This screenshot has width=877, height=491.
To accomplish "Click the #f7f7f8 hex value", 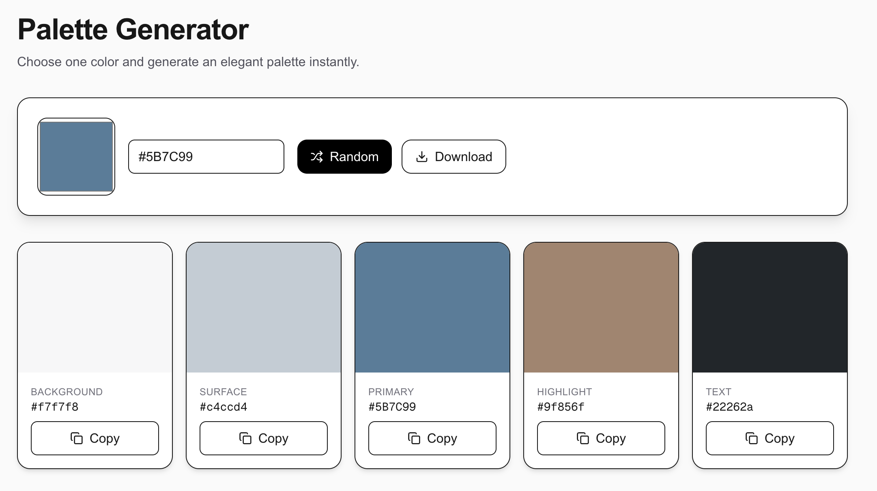I will (55, 407).
